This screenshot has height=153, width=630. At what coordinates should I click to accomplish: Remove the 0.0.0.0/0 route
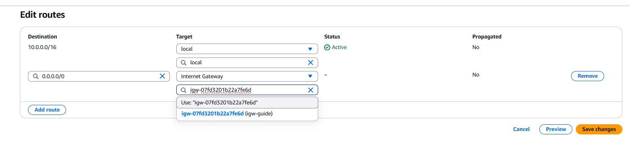[588, 76]
